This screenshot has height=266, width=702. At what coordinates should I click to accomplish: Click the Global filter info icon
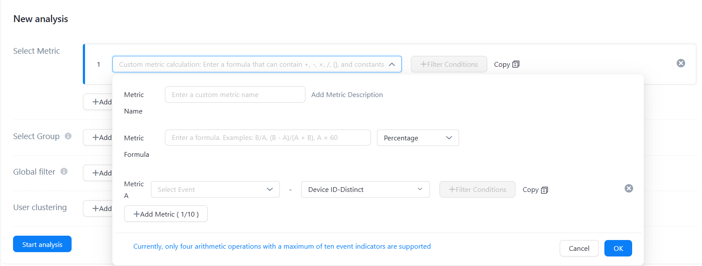64,172
